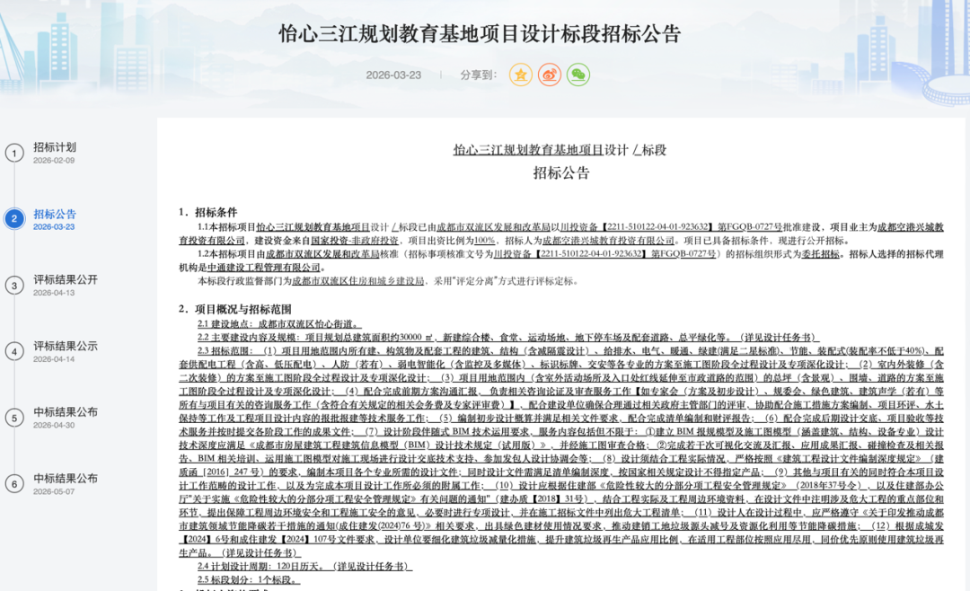This screenshot has height=591, width=970.
Task: Select step 5 circle 中标结果公布
Action: (14, 418)
